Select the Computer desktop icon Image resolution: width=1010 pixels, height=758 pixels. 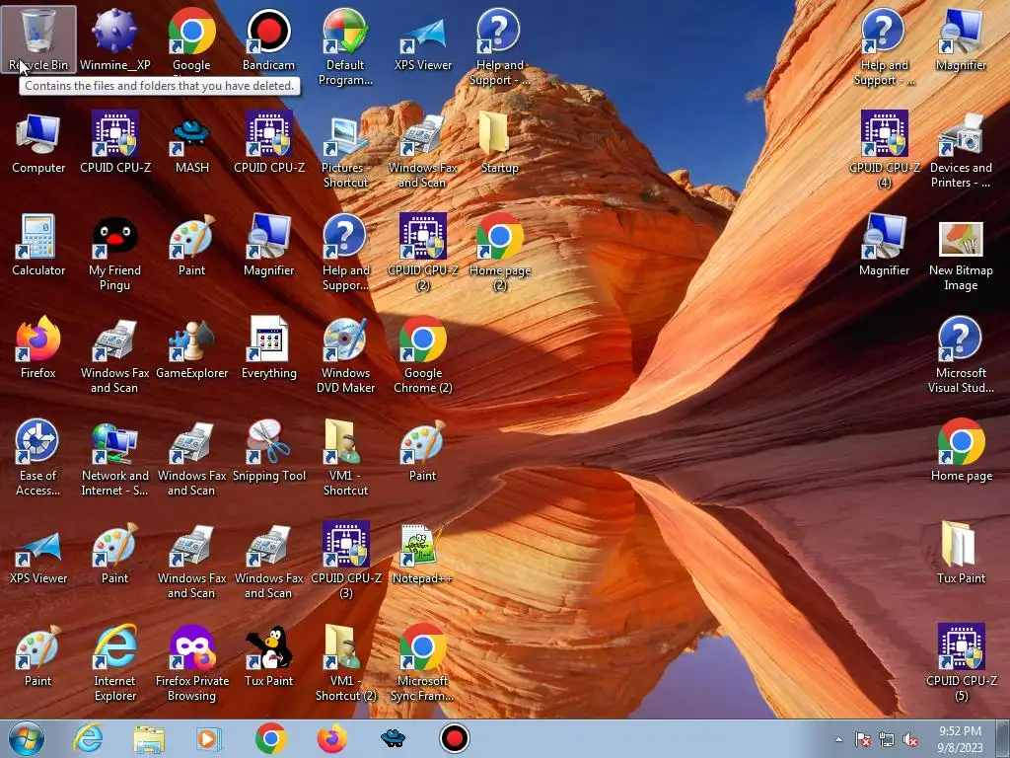click(x=38, y=142)
